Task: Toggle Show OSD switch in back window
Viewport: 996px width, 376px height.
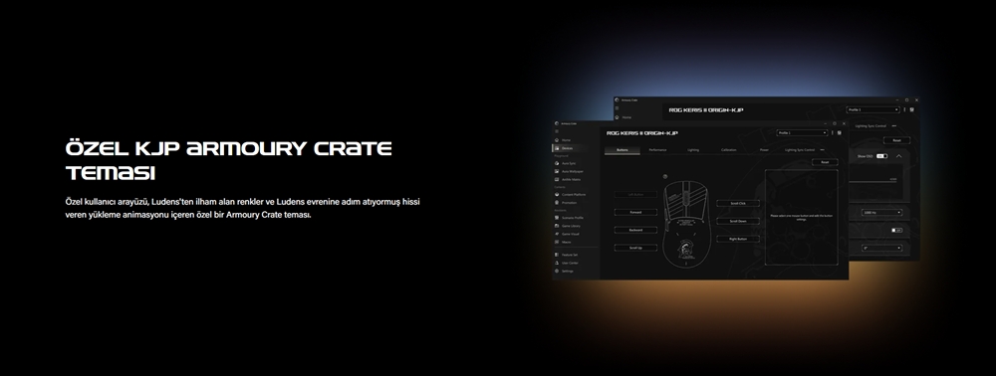Action: pos(881,156)
